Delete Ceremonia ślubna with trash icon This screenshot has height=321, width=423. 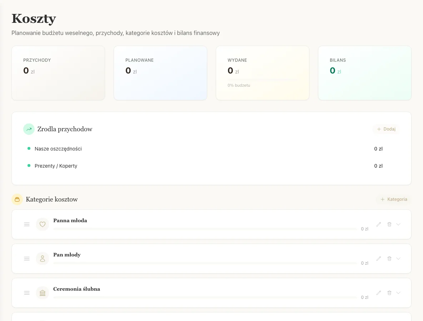pos(389,293)
